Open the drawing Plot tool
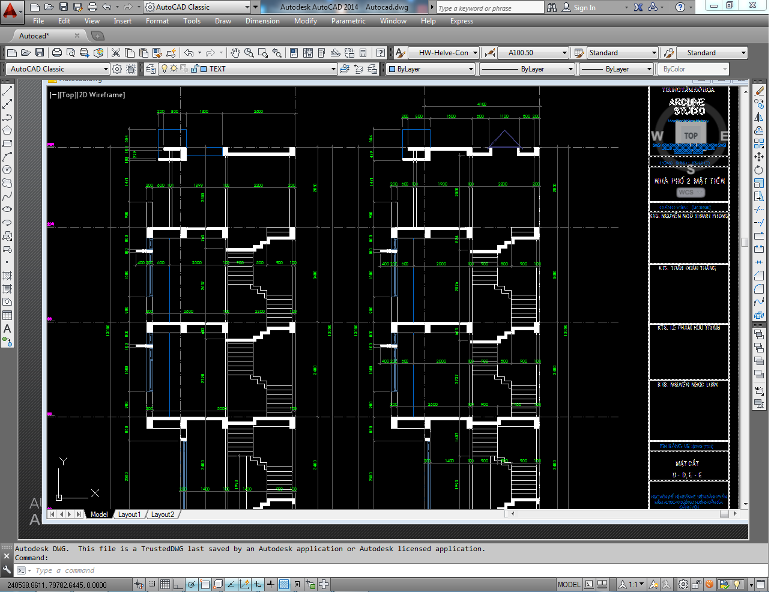The width and height of the screenshot is (771, 592). [x=56, y=52]
